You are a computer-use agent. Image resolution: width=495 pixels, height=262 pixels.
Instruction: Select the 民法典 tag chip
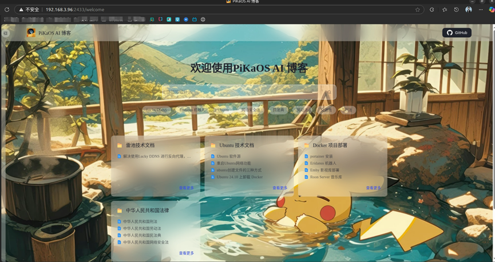click(279, 110)
